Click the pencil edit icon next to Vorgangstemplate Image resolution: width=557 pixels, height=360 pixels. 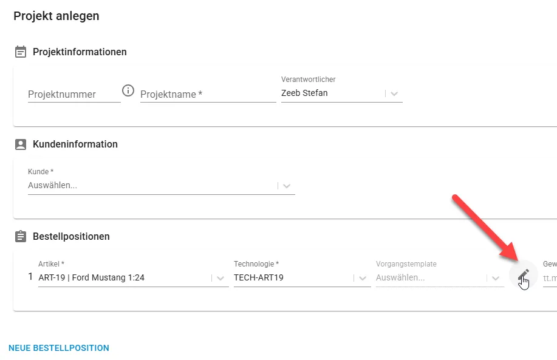pos(523,274)
